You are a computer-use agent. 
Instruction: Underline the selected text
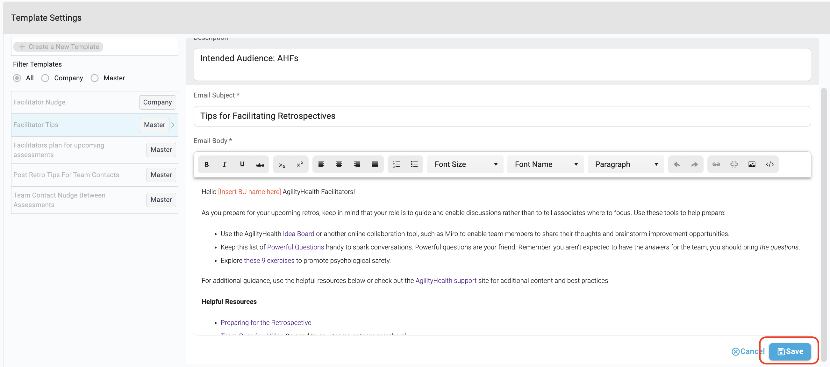pyautogui.click(x=242, y=164)
